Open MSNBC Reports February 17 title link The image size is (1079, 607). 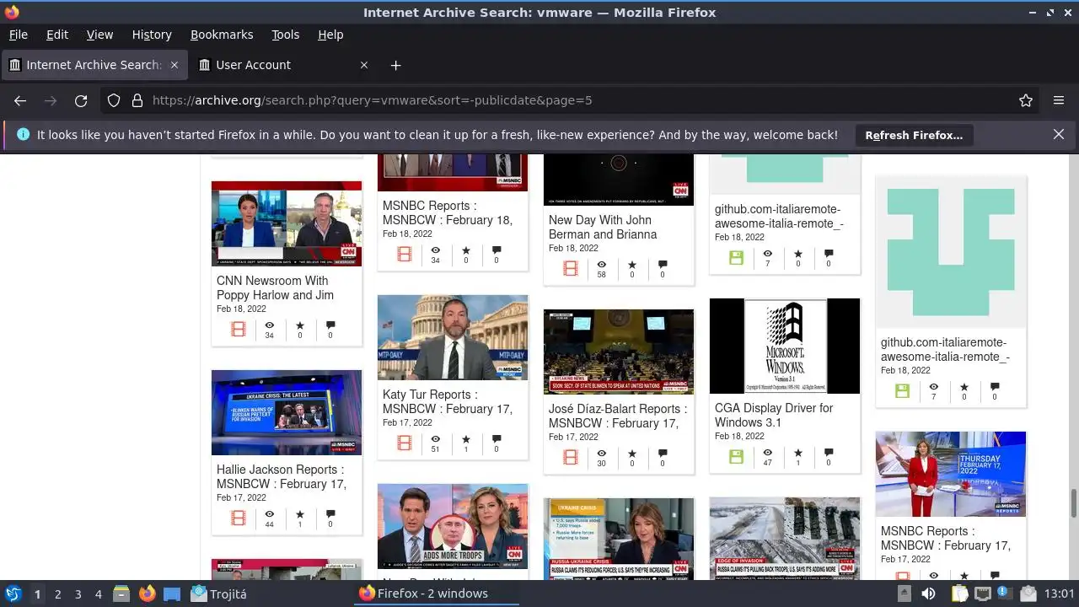tap(946, 538)
